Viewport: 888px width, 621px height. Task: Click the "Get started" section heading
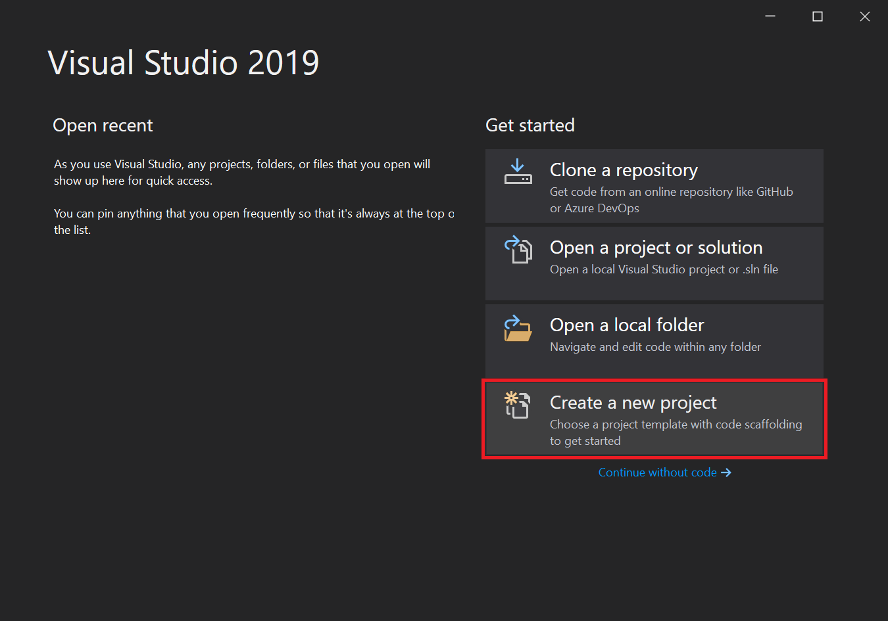[x=530, y=126]
